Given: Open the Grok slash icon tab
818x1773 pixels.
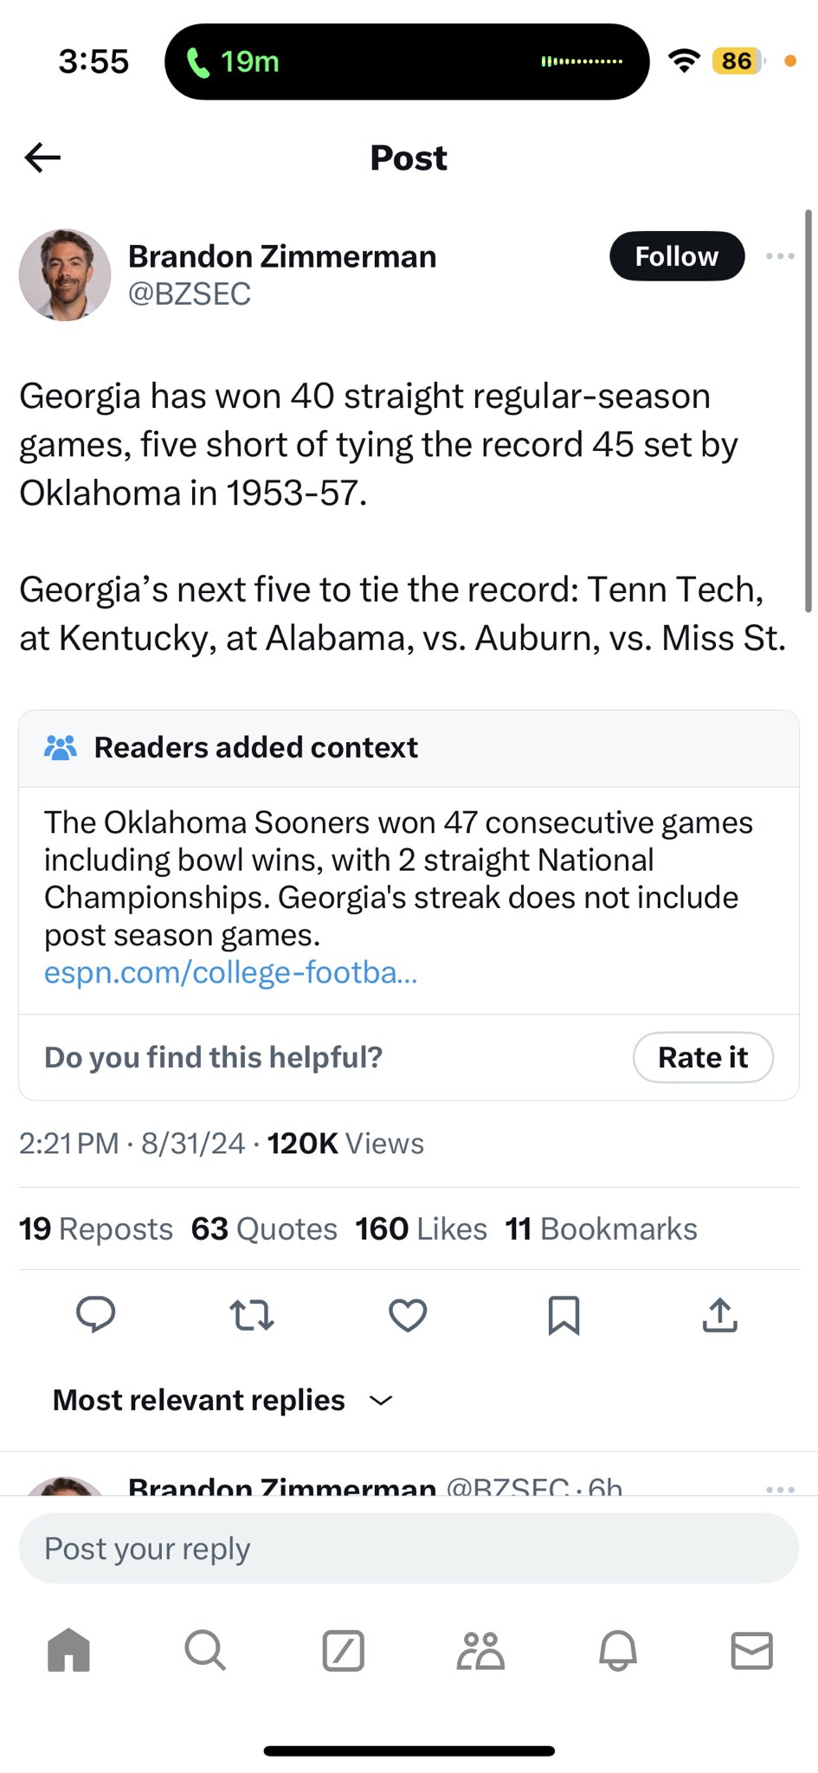Looking at the screenshot, I should tap(343, 1650).
